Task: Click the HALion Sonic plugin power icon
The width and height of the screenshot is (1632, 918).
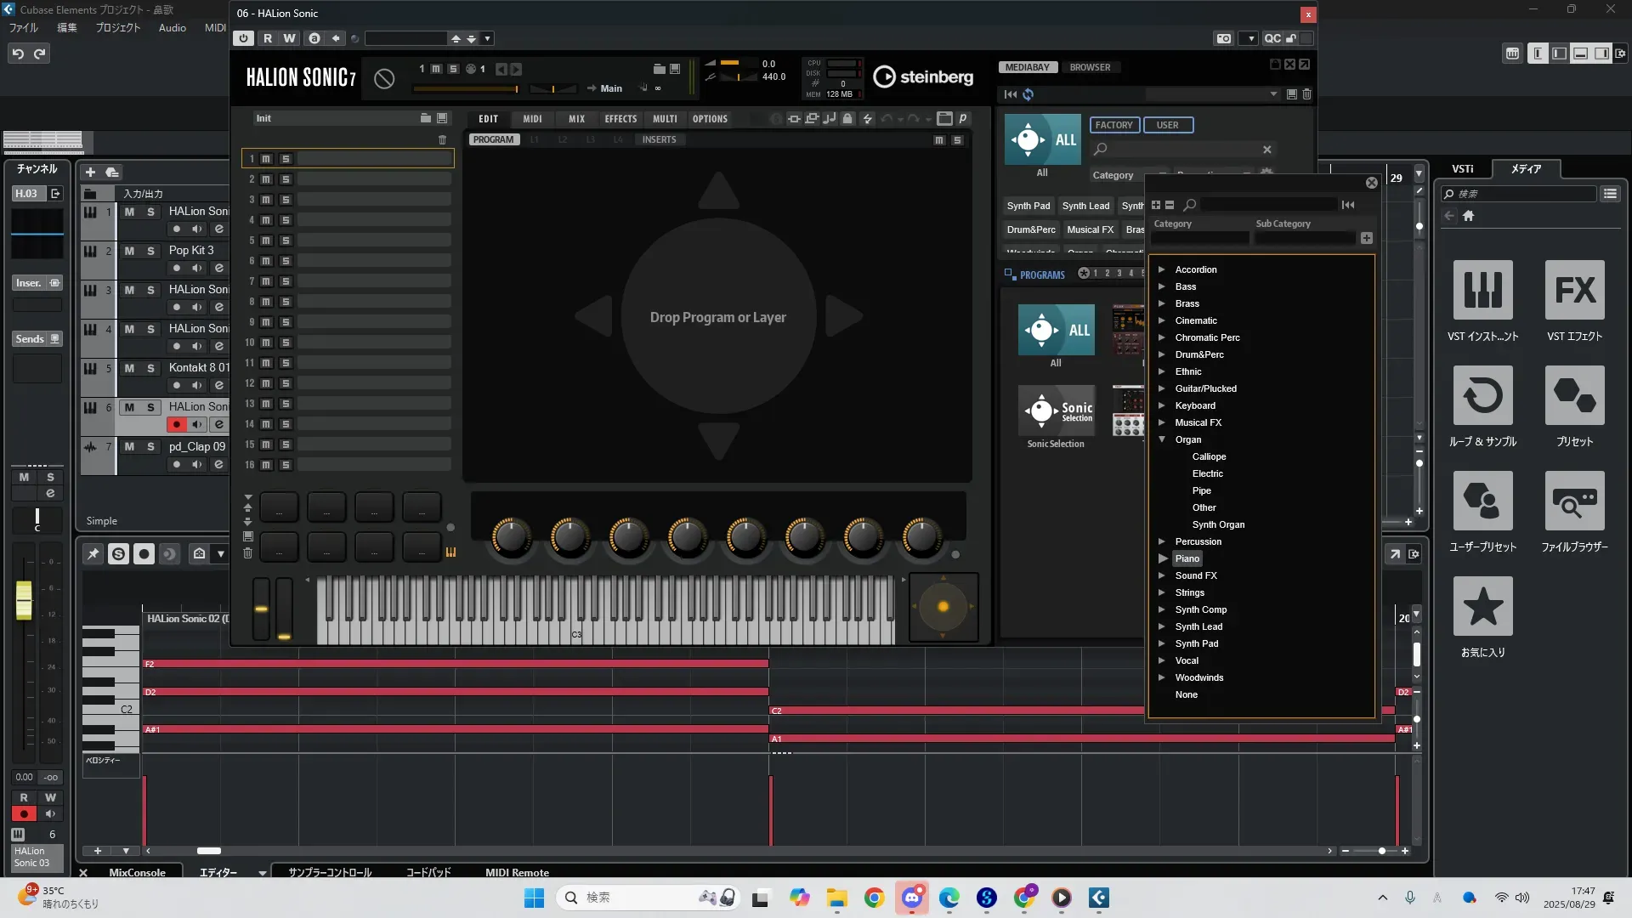Action: pyautogui.click(x=244, y=38)
